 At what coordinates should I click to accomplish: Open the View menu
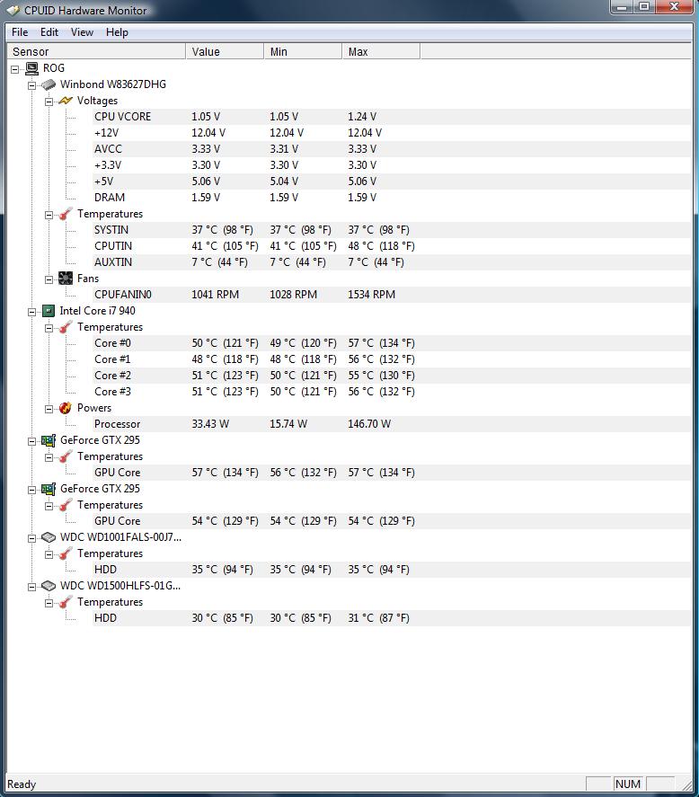pos(82,32)
